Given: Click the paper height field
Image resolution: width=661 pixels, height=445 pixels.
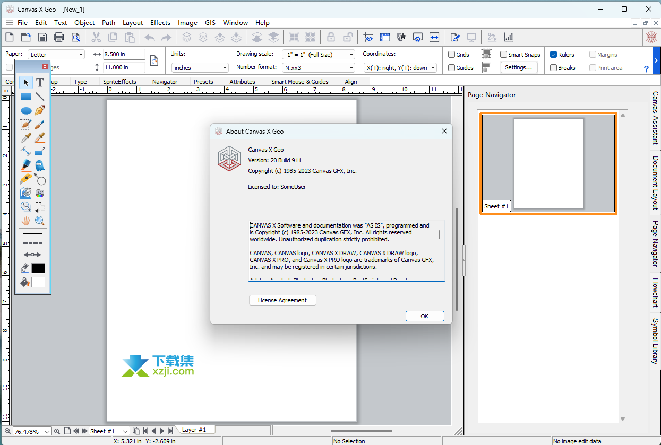Looking at the screenshot, I should (124, 68).
